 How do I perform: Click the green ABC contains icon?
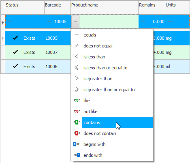77,122
